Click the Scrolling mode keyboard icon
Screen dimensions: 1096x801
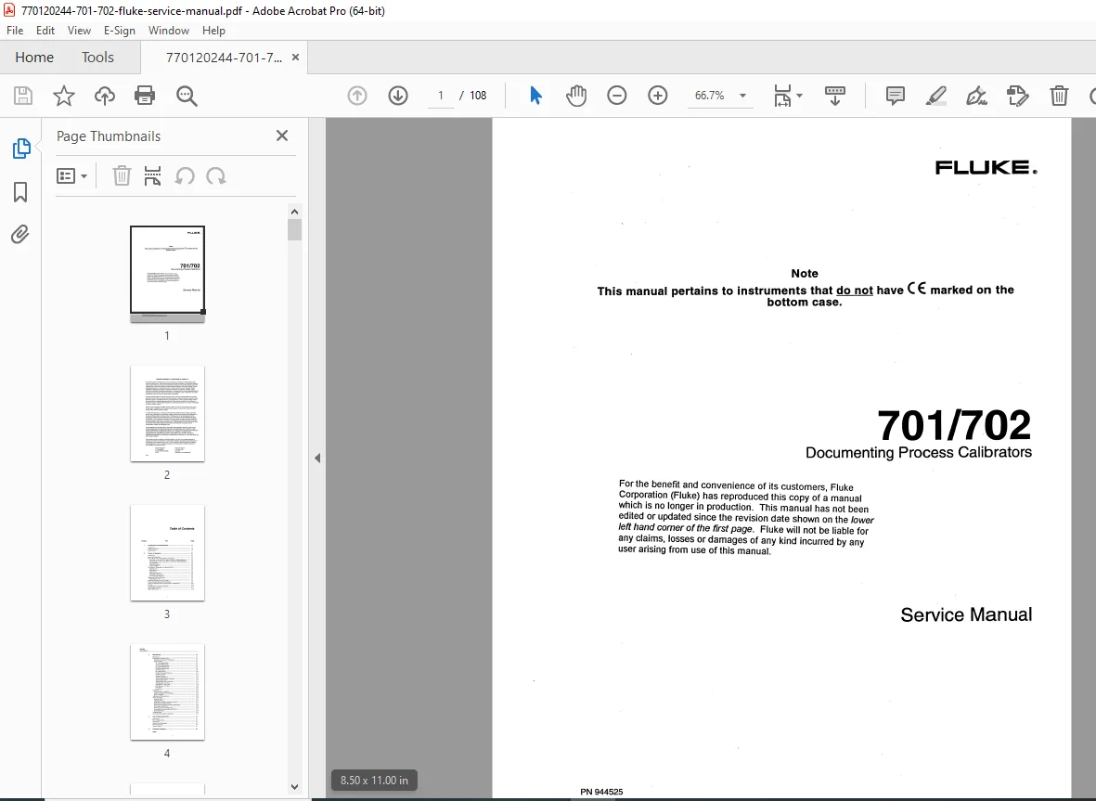coord(834,96)
